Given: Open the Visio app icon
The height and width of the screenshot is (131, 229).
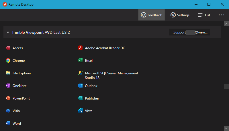Looking at the screenshot, I should pos(8,111).
